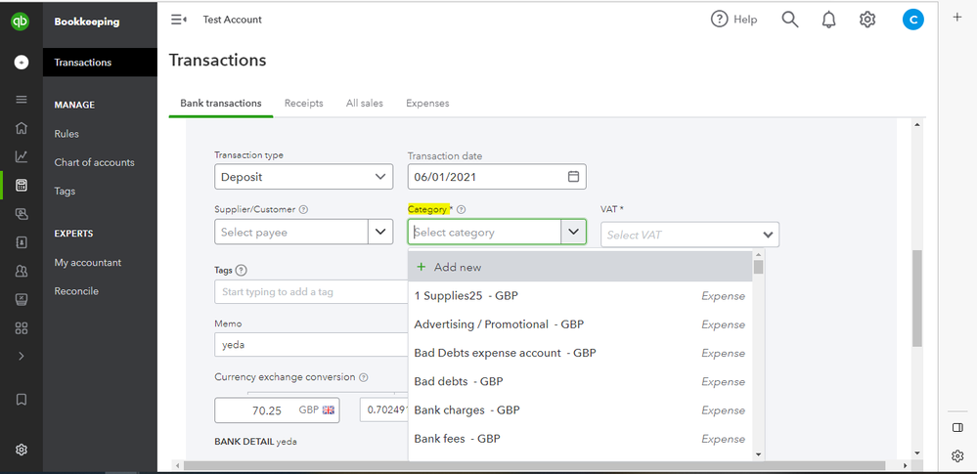Click the exchange rate field 0.7024

point(383,409)
